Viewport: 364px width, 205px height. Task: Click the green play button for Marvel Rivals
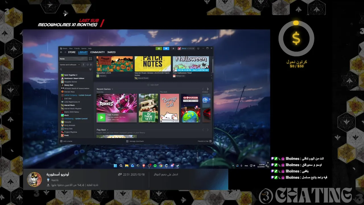pos(101,117)
